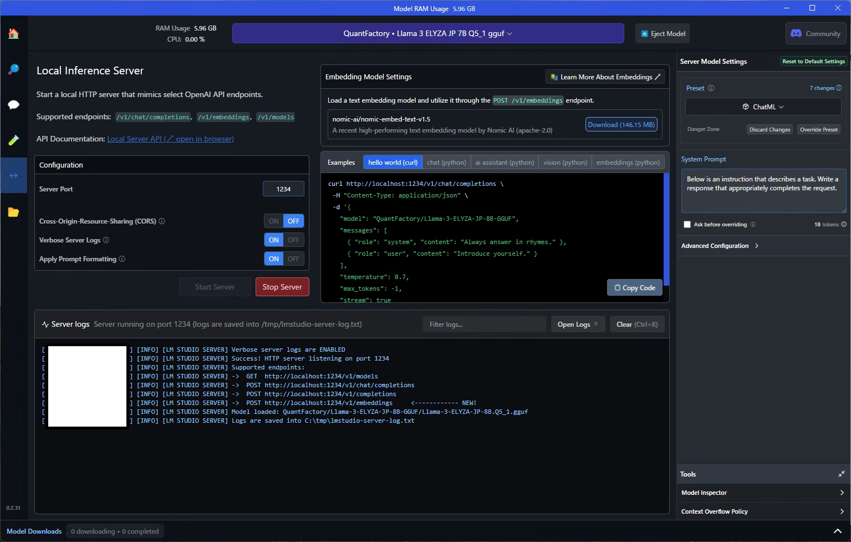Clear the server logs

(x=637, y=324)
